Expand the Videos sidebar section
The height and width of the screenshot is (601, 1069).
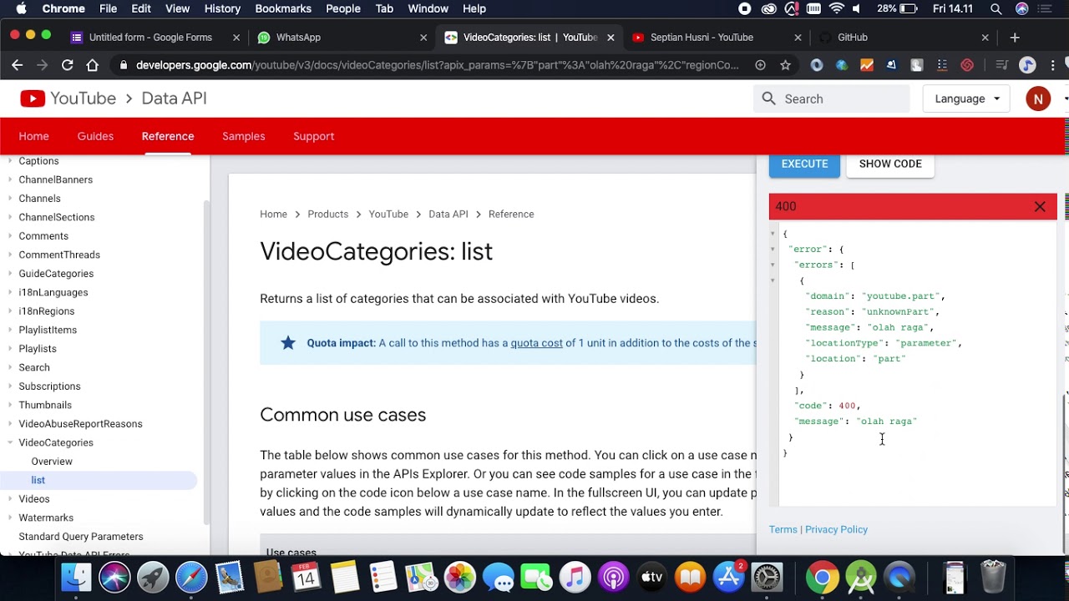pyautogui.click(x=10, y=499)
